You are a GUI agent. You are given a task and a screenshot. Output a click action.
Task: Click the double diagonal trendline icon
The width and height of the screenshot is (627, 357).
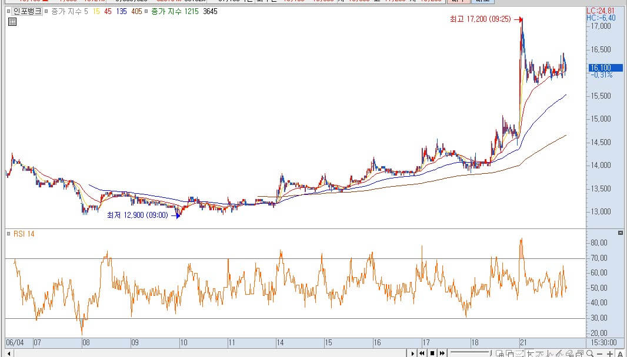[x=560, y=353]
